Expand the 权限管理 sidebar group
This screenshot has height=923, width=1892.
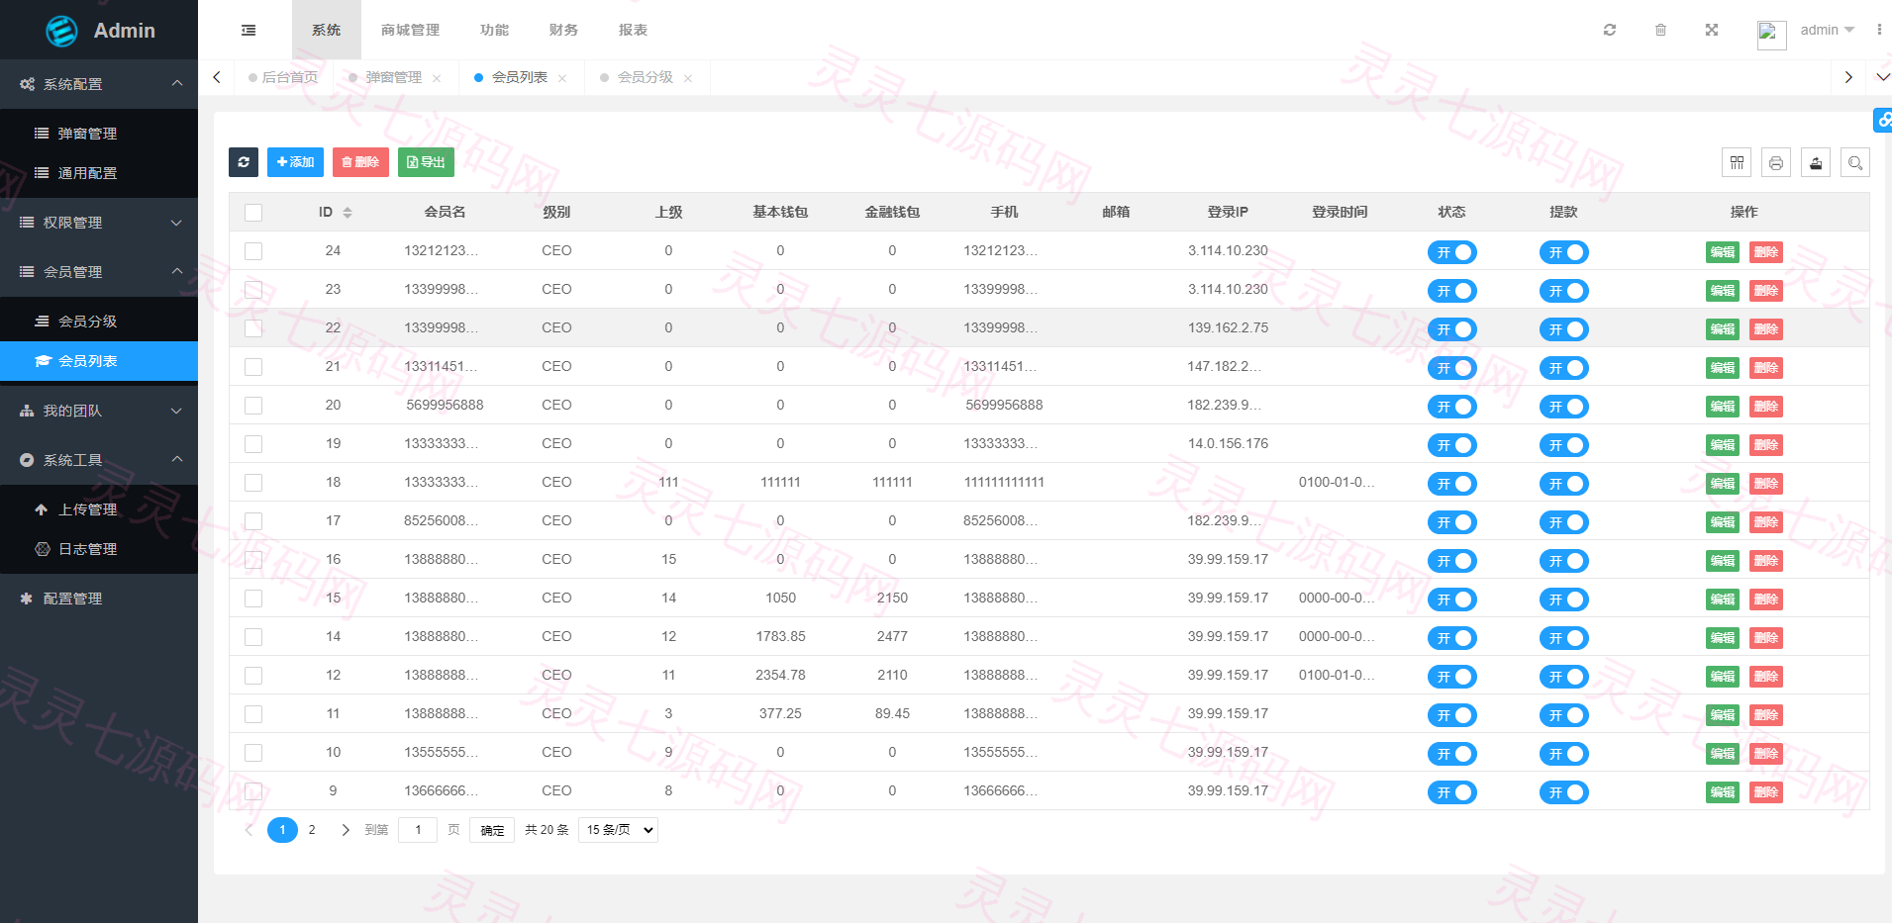point(99,223)
